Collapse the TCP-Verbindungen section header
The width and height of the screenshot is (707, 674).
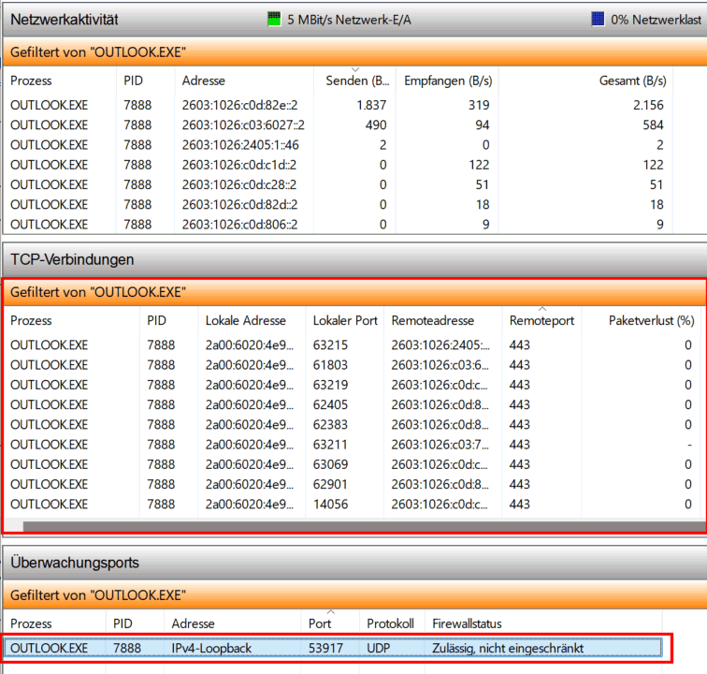(353, 259)
